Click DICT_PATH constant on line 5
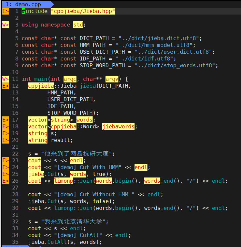This screenshot has height=247, width=241. pyautogui.click(x=94, y=38)
